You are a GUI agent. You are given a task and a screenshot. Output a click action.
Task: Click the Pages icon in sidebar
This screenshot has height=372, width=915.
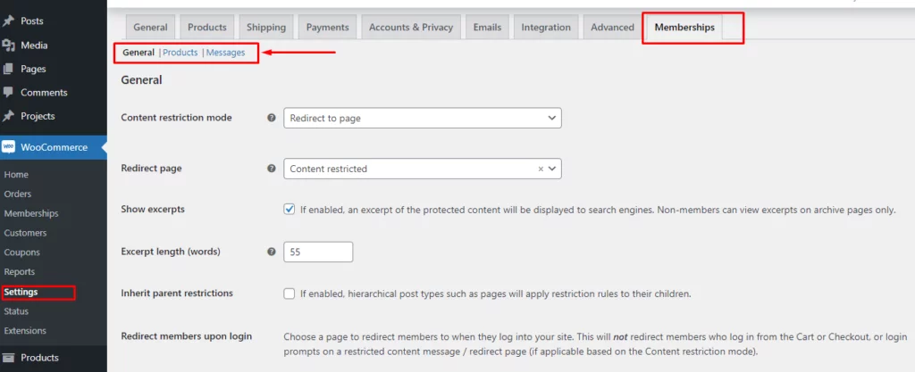pos(8,69)
